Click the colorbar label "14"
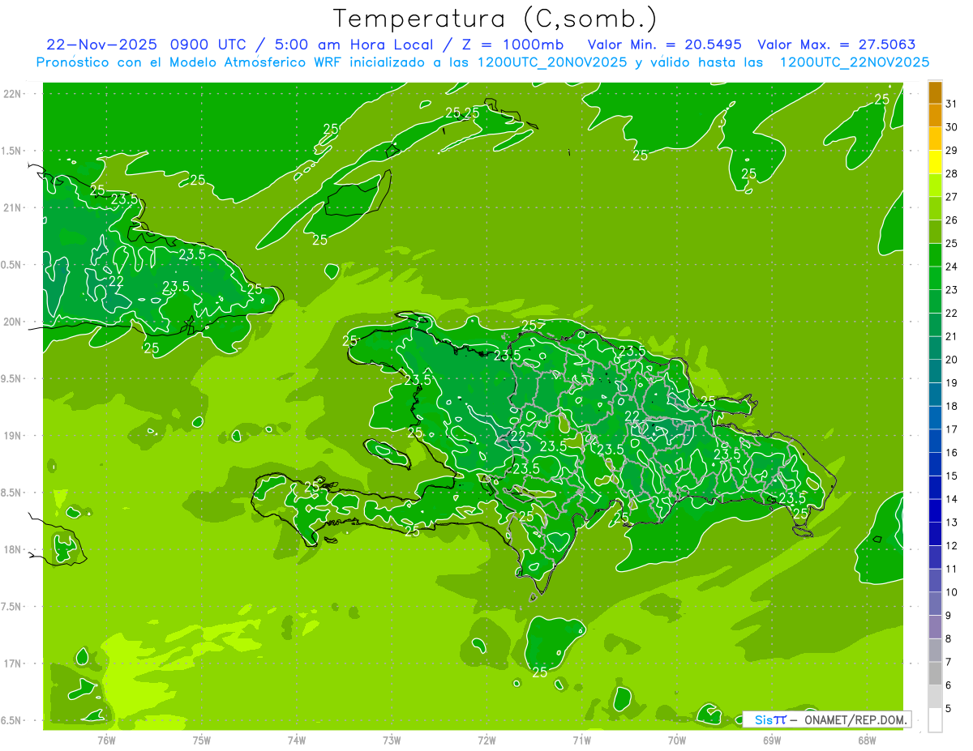This screenshot has width=973, height=751. click(x=952, y=499)
